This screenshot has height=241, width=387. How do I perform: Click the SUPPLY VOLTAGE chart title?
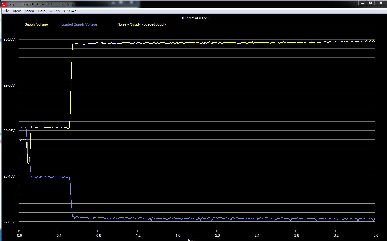tap(195, 18)
